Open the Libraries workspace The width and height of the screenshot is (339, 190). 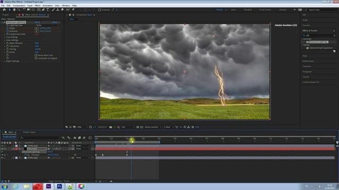point(282,9)
